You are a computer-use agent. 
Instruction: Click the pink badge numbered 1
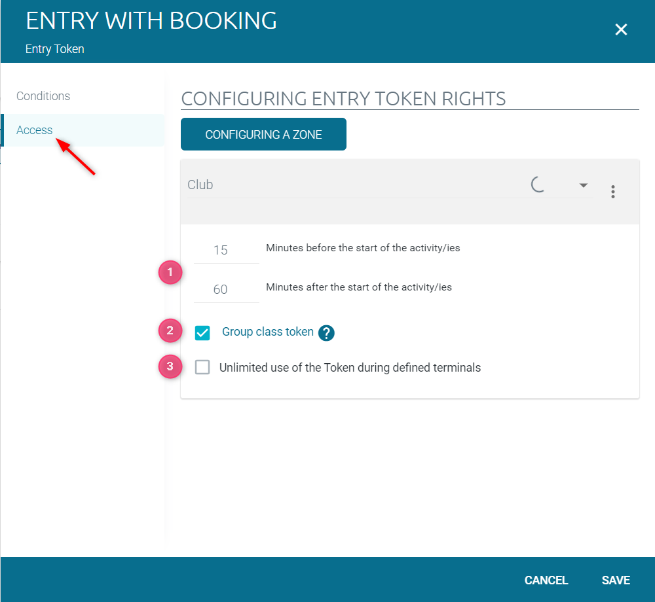click(170, 272)
